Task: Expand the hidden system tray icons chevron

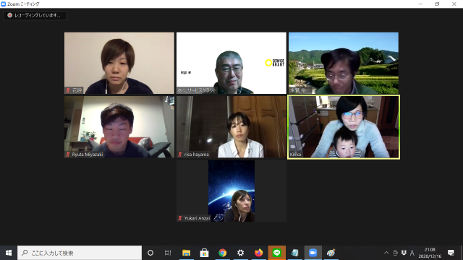Action: coord(386,253)
